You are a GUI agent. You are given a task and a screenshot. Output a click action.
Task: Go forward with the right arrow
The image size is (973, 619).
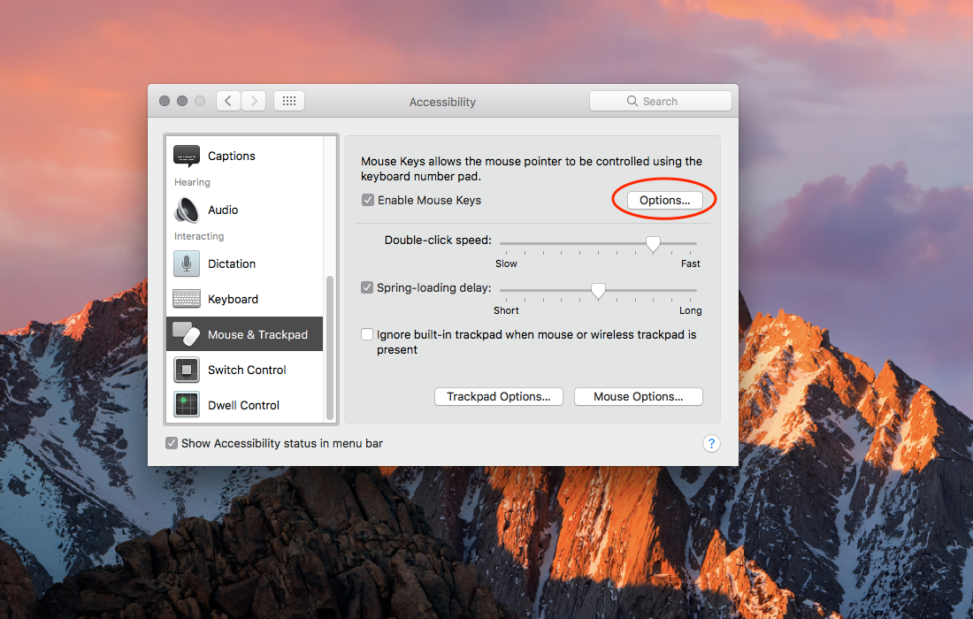[x=253, y=101]
